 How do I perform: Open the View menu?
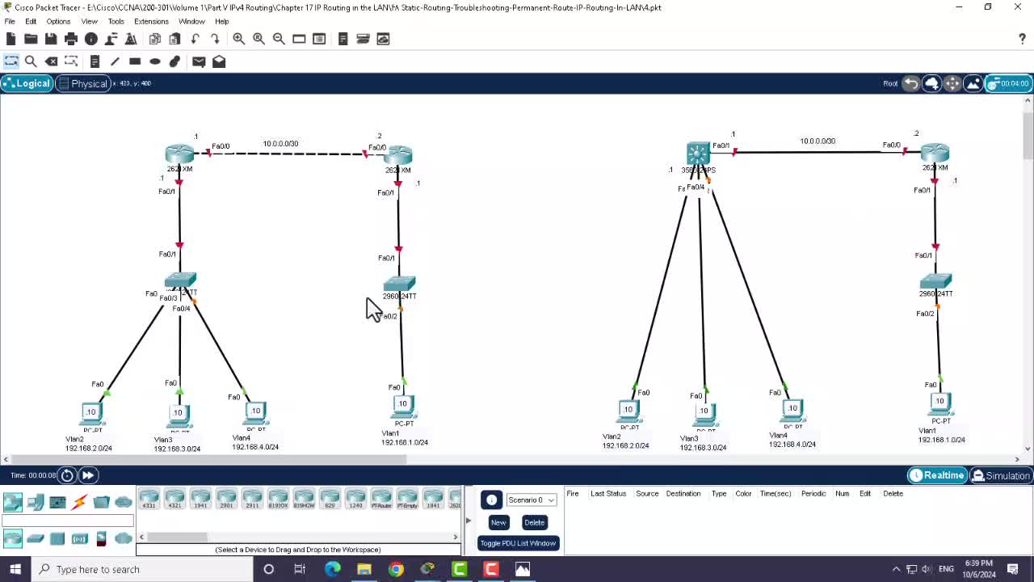89,21
